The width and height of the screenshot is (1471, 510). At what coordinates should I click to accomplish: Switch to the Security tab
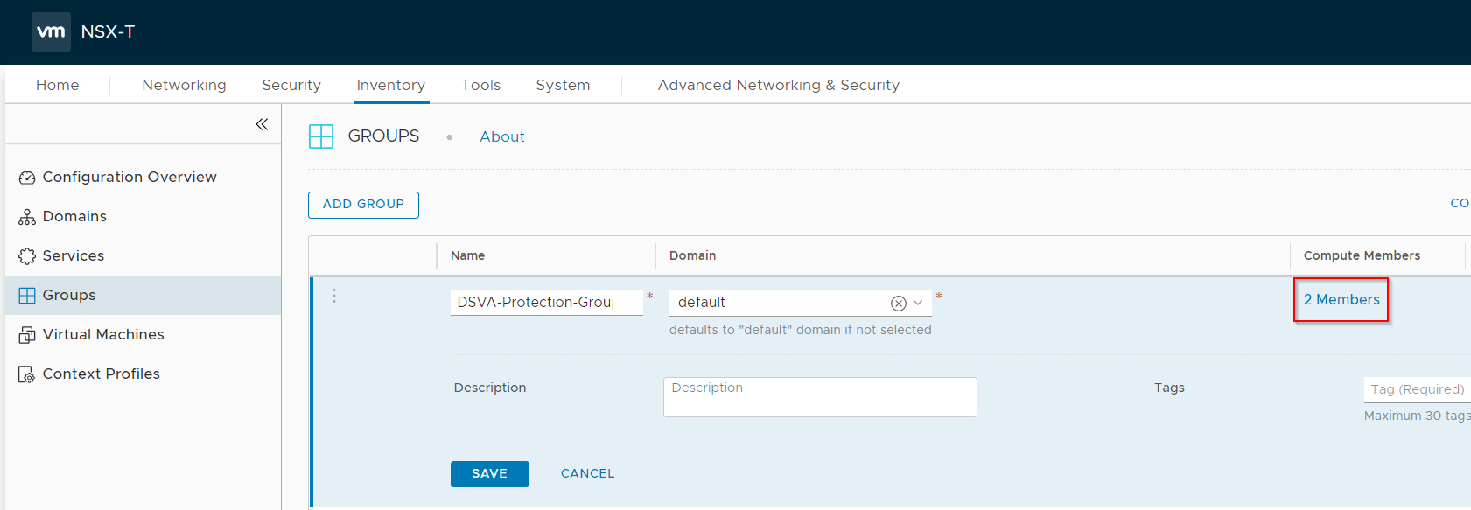click(x=291, y=85)
